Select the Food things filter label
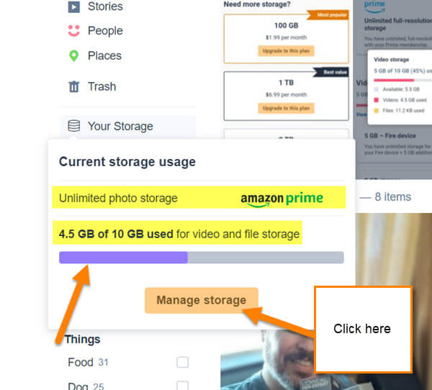Viewport: 432px width, 390px height. (x=81, y=362)
